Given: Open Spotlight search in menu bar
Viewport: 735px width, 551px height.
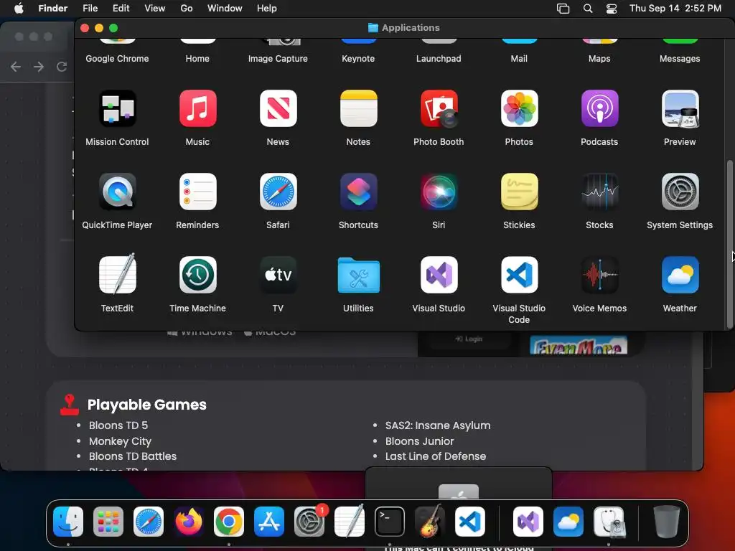Looking at the screenshot, I should [588, 9].
